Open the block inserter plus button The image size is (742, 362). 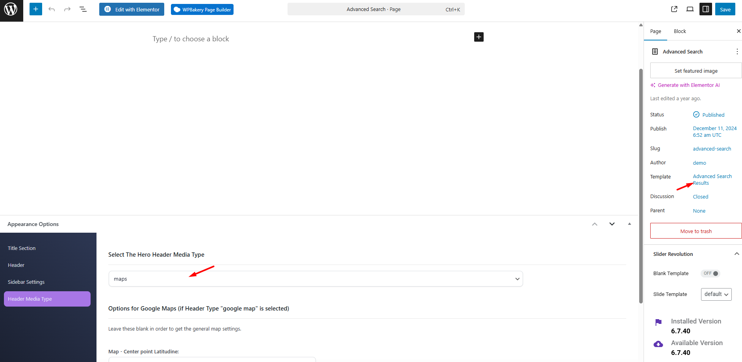coord(35,9)
